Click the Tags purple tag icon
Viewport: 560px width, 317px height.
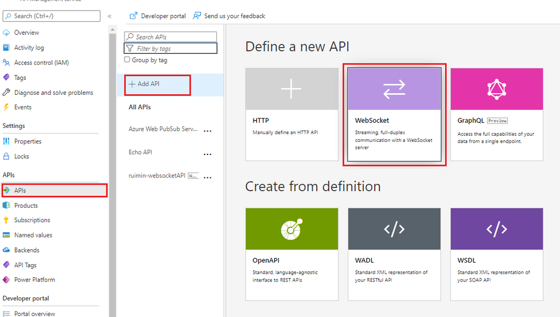pyautogui.click(x=6, y=77)
